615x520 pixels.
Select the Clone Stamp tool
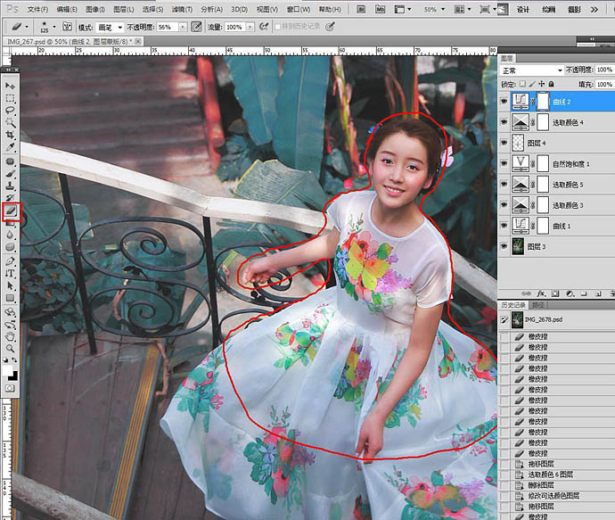(x=10, y=186)
